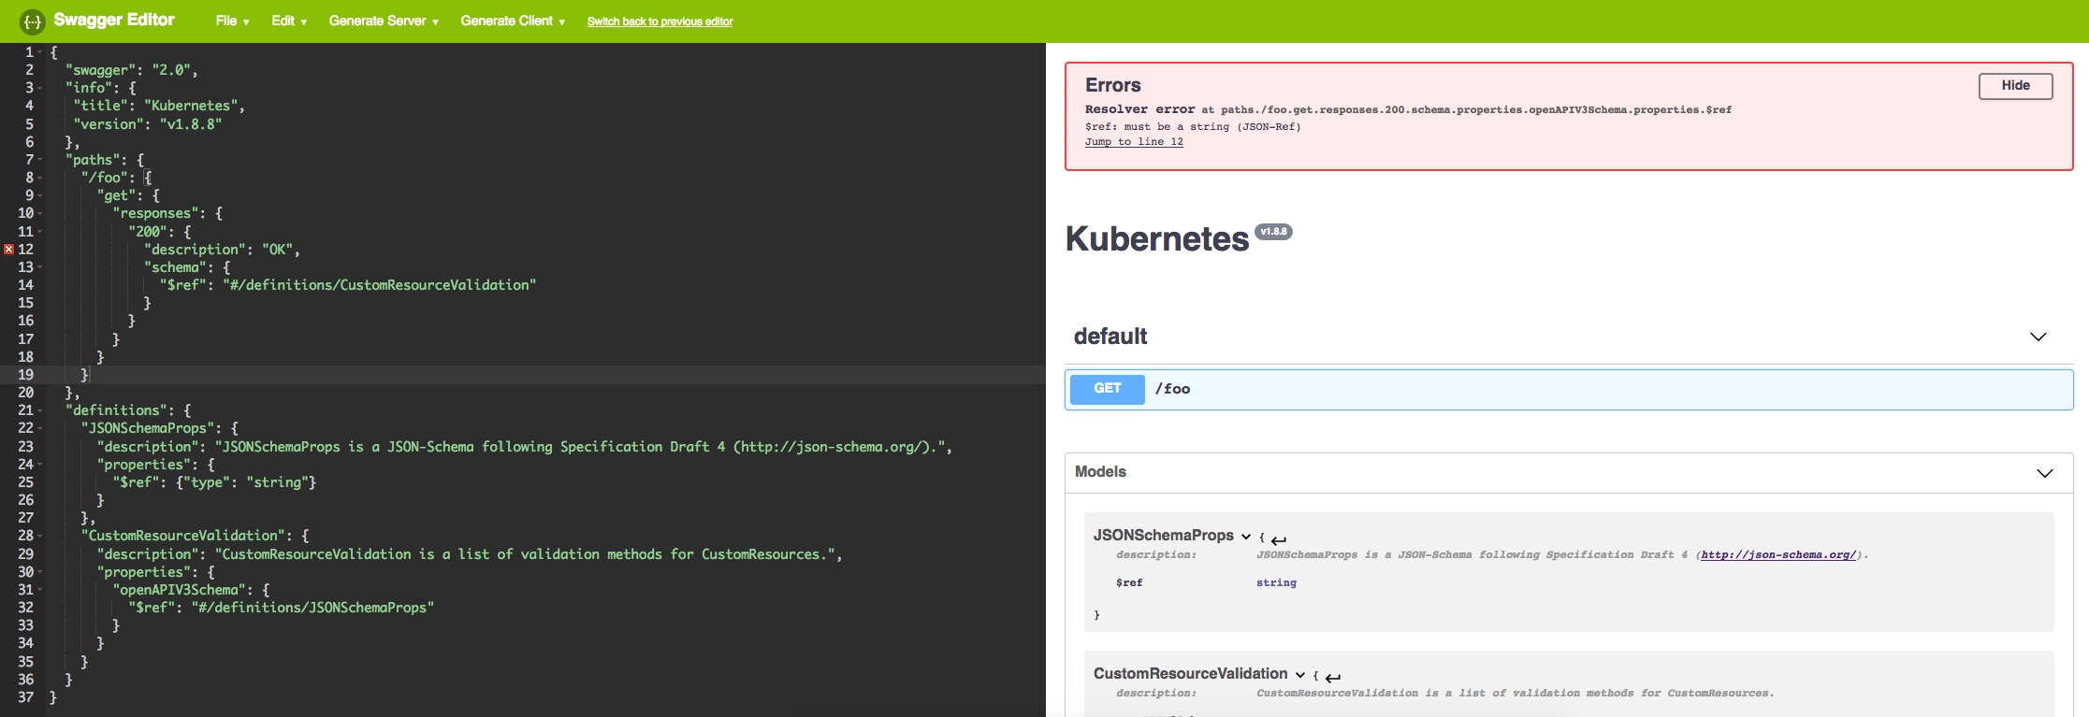
Task: Open the json-schema.org link in JSONSchemaProps description
Action: pos(1777,555)
